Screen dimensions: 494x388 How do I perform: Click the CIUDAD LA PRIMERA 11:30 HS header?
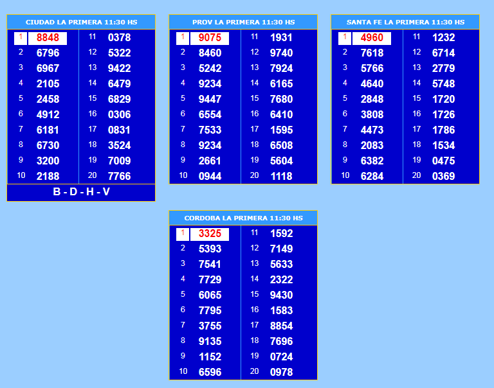(81, 22)
